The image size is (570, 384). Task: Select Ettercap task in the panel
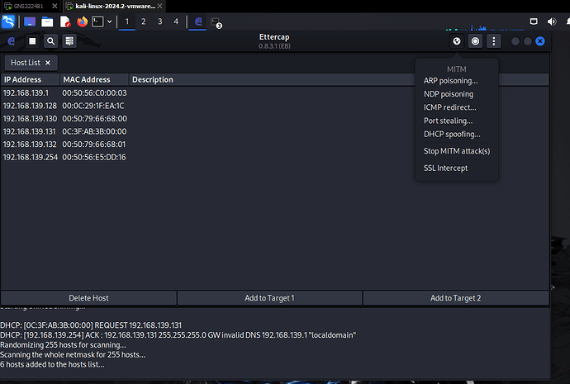[198, 21]
